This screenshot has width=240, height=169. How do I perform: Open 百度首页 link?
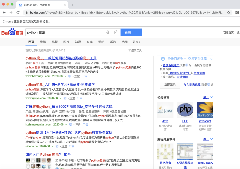point(228,33)
